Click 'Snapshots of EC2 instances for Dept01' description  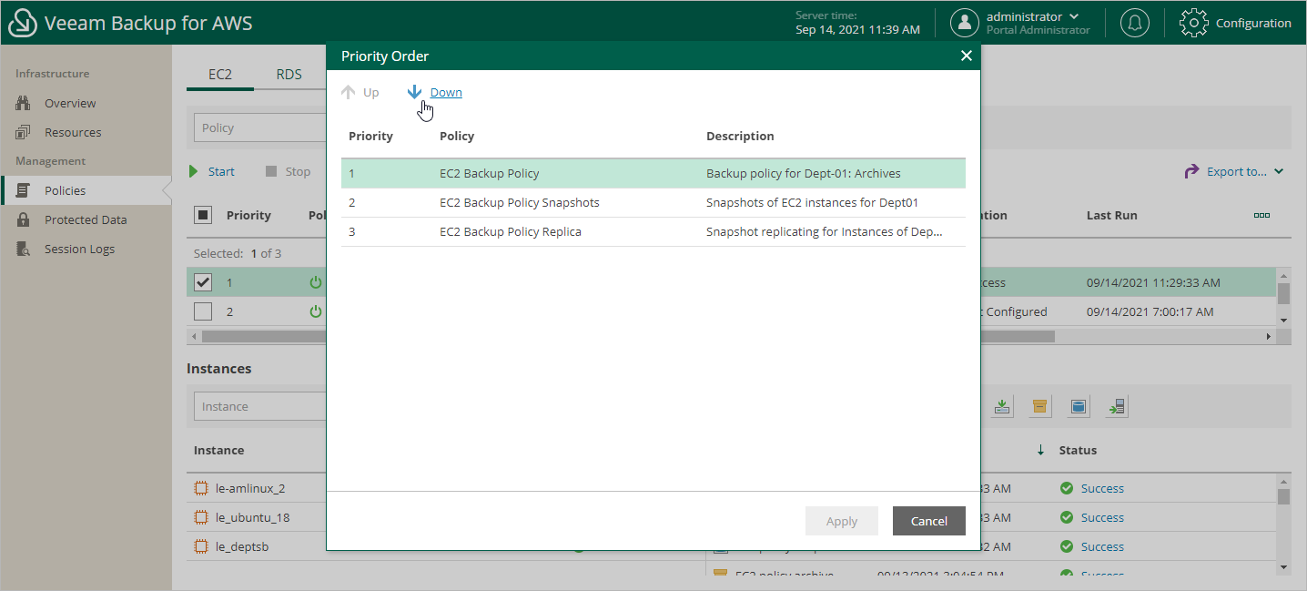812,202
